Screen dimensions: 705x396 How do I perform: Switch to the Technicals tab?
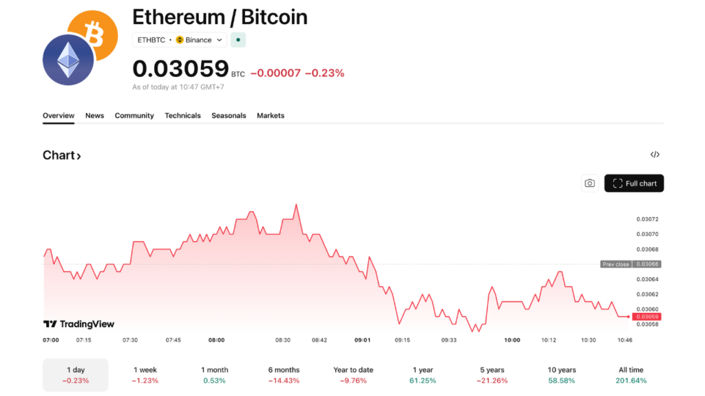pyautogui.click(x=182, y=115)
